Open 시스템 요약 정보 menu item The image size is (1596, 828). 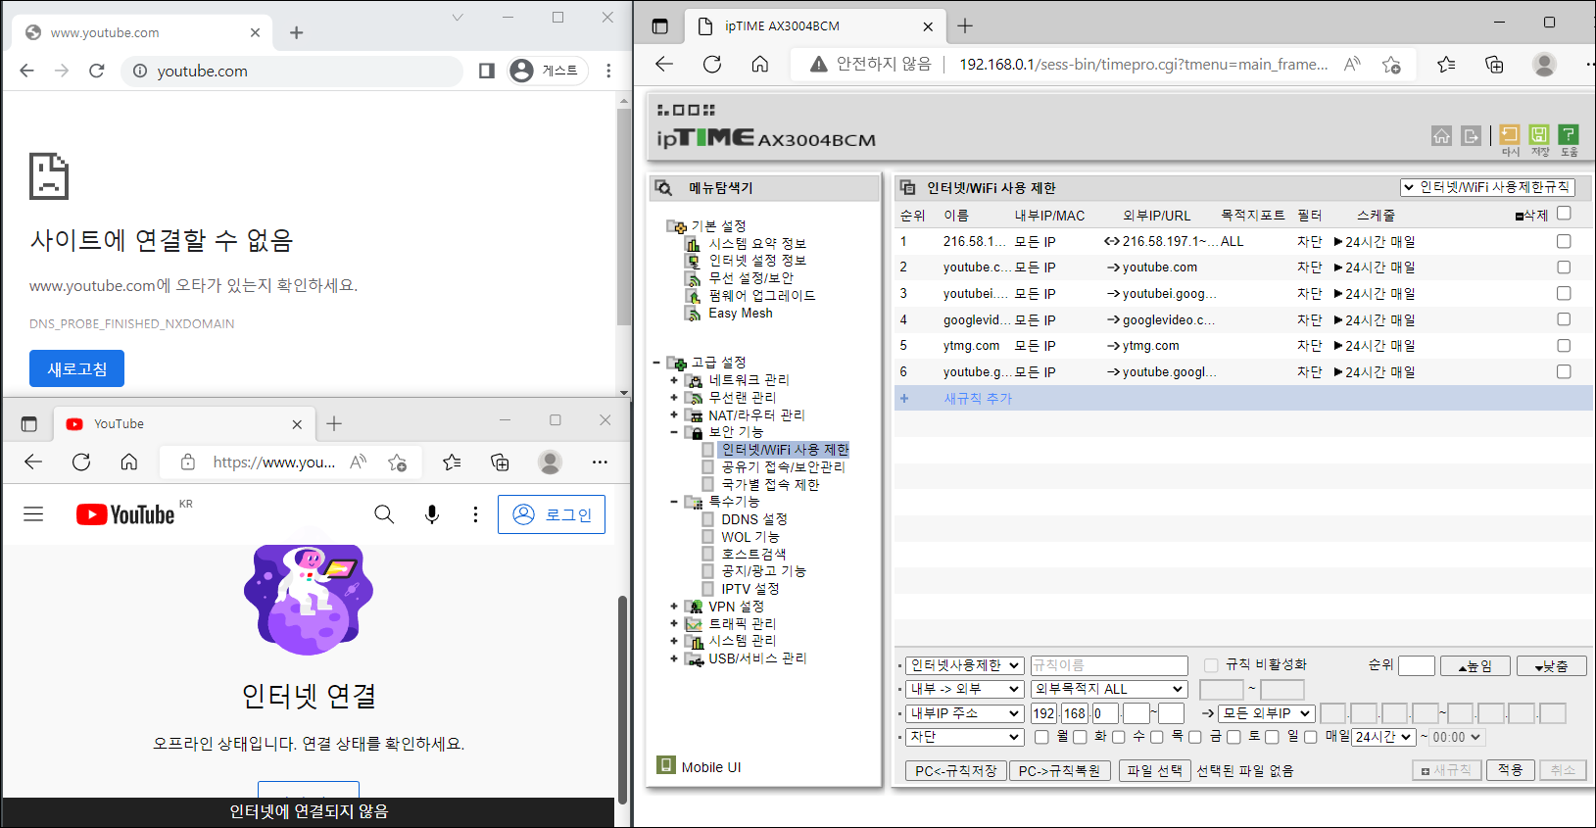click(757, 243)
